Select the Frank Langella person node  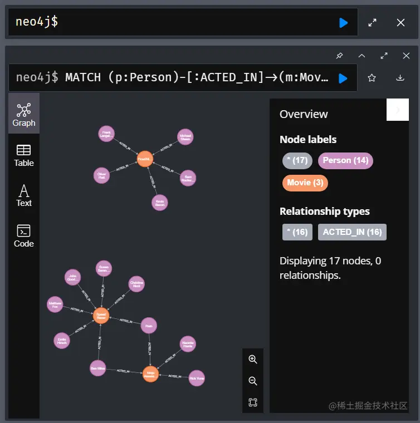106,134
